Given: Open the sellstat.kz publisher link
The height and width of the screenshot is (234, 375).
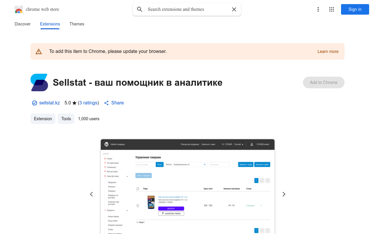Looking at the screenshot, I should click(x=50, y=103).
